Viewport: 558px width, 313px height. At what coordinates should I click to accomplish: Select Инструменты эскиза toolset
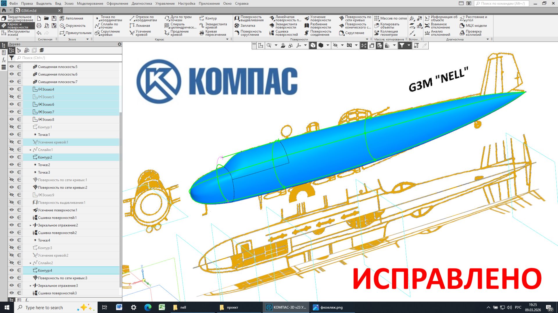tap(17, 33)
